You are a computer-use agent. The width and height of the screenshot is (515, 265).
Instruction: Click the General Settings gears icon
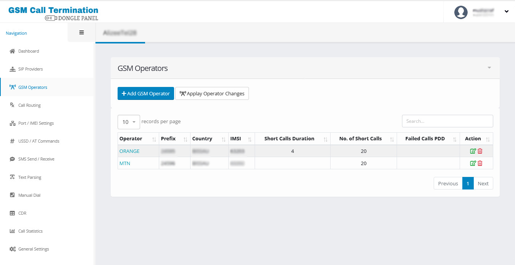point(12,249)
